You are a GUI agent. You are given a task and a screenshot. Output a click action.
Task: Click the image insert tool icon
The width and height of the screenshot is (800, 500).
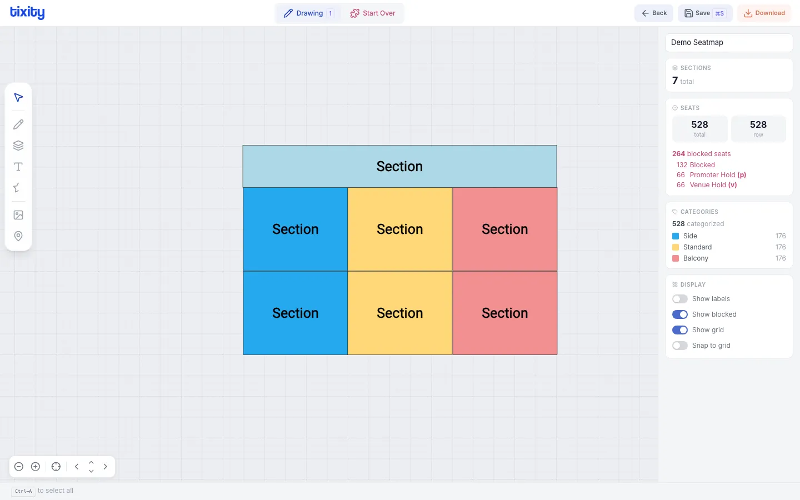18,215
